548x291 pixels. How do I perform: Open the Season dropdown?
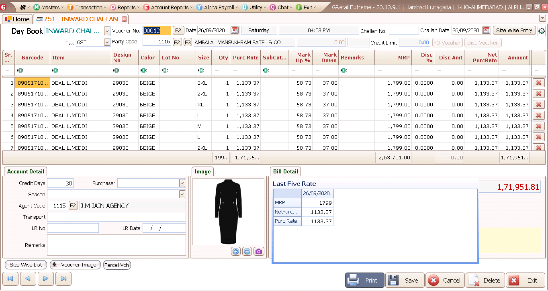coord(182,195)
